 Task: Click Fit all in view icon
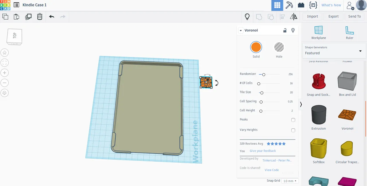4,63
